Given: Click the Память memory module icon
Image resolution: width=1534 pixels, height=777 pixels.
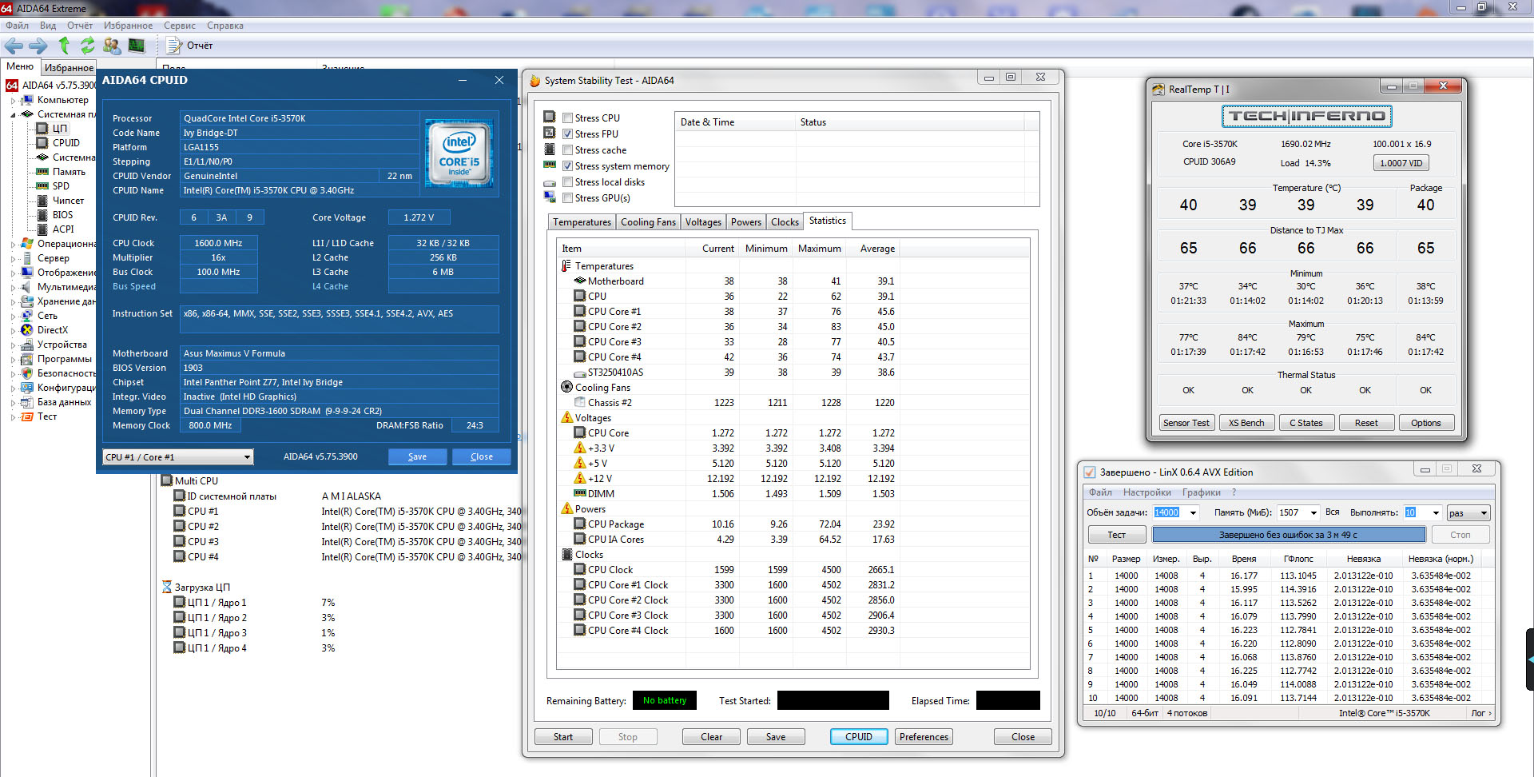Looking at the screenshot, I should tap(42, 172).
